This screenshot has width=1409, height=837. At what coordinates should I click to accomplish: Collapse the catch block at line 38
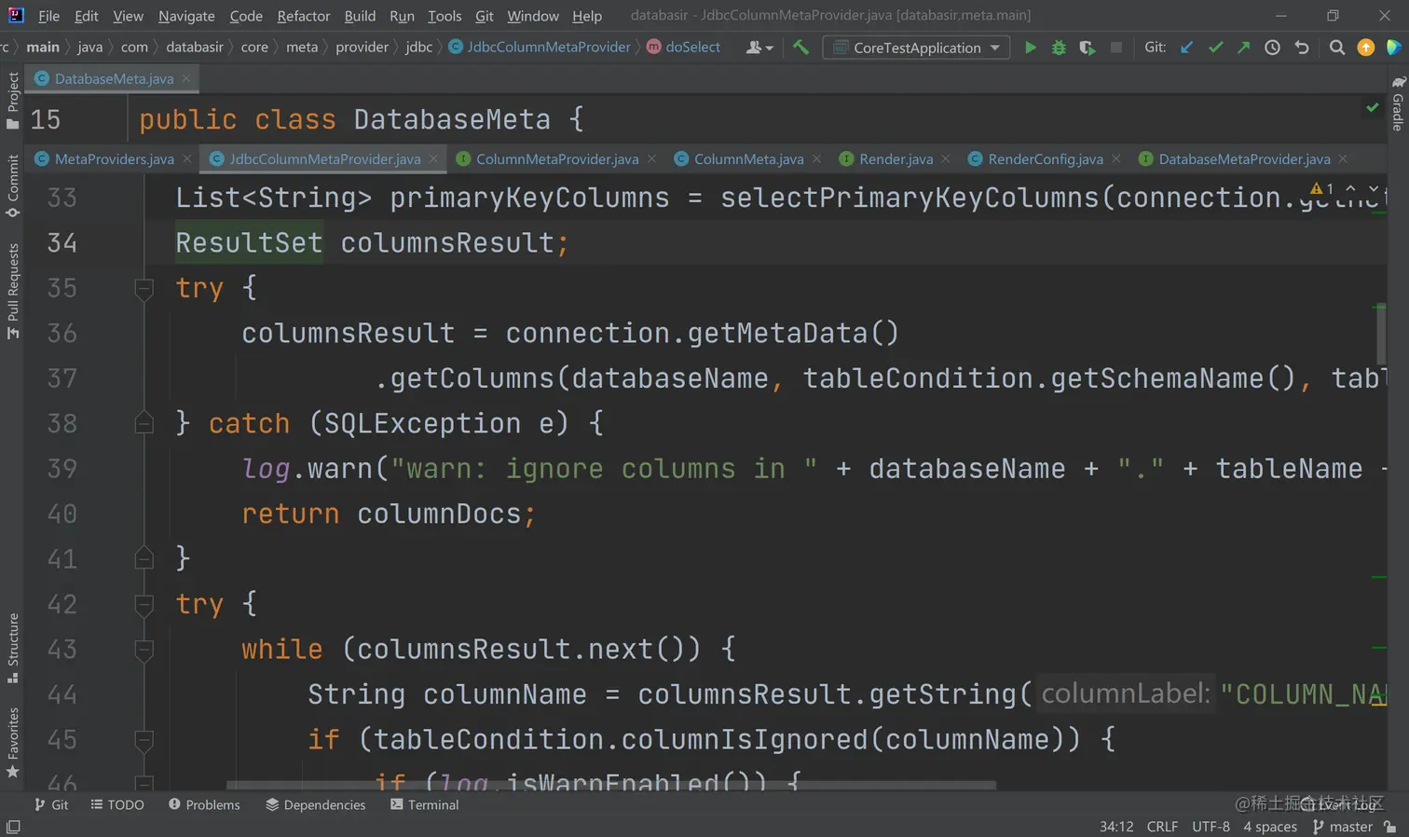pos(144,423)
